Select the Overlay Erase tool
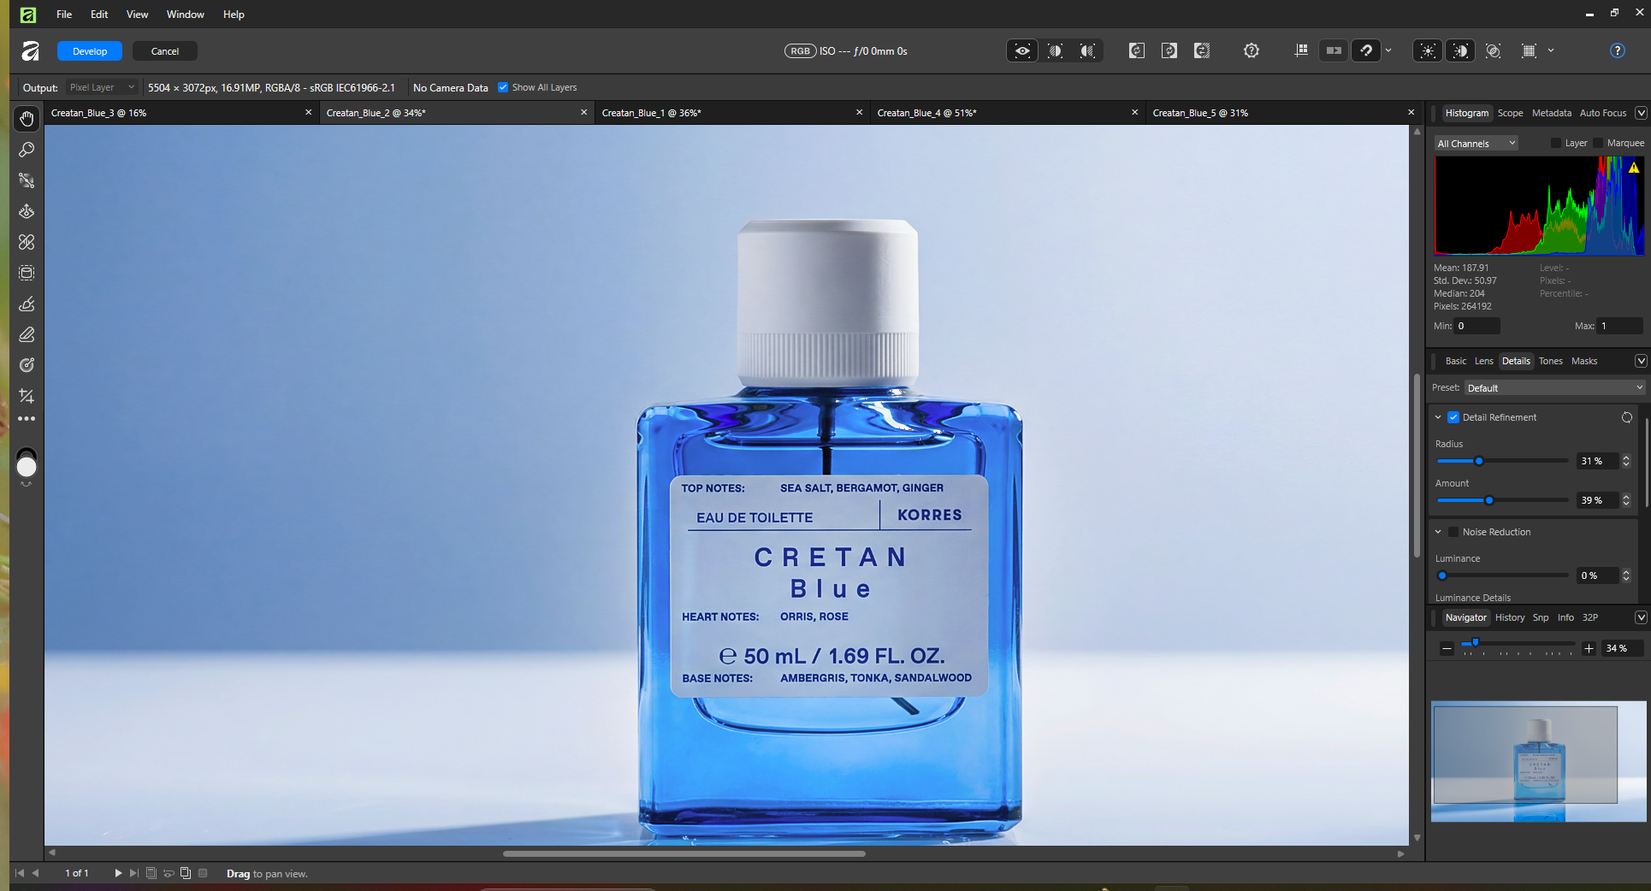 tap(27, 334)
